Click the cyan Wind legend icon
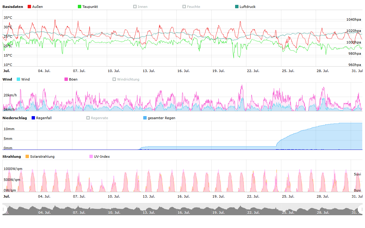 click(x=19, y=79)
